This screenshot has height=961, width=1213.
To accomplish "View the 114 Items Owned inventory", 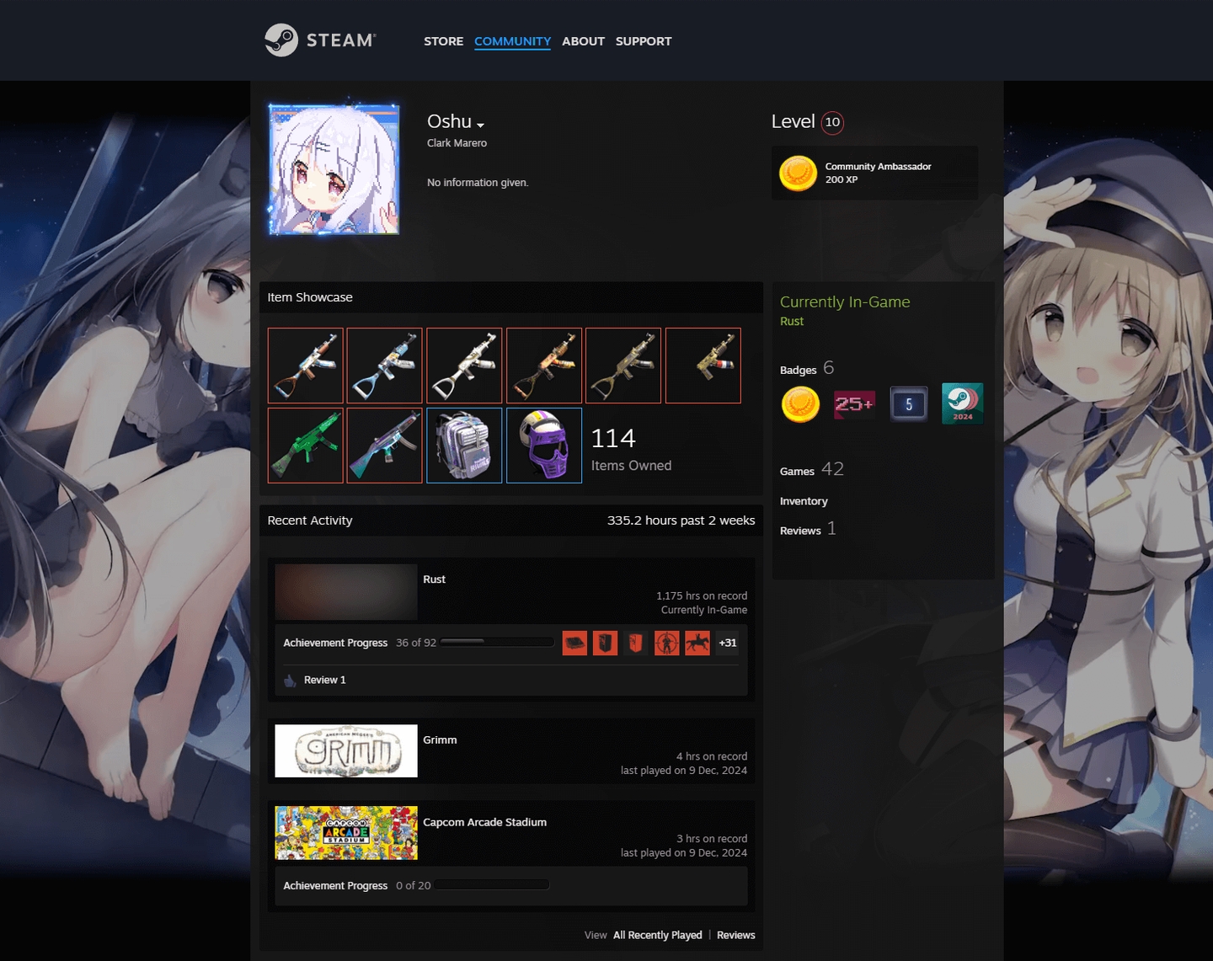I will (x=631, y=449).
